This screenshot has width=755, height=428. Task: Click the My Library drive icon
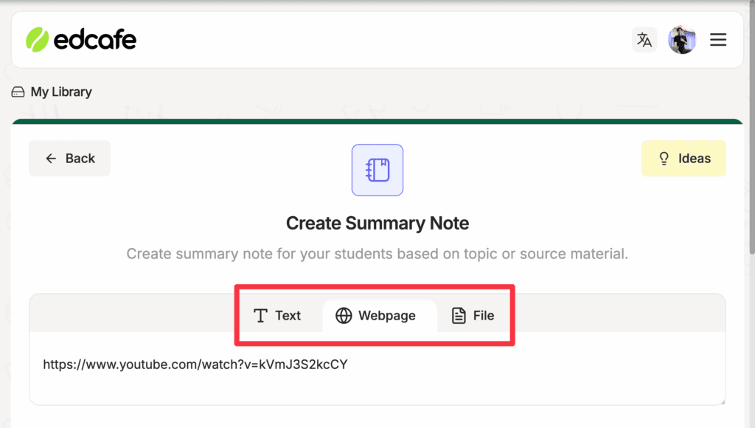tap(18, 92)
